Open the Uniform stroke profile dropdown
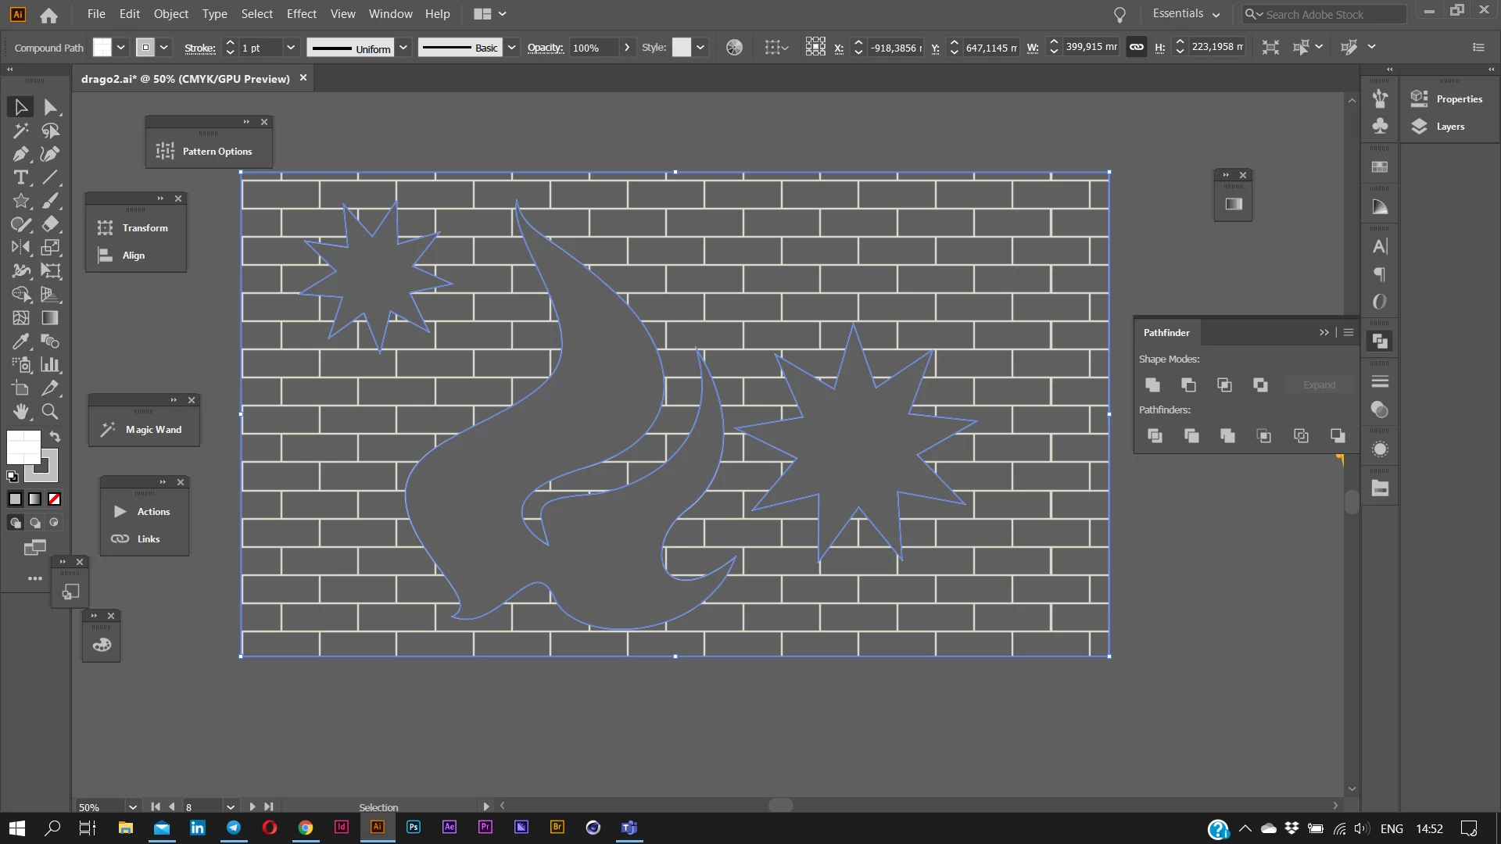1501x844 pixels. tap(403, 48)
